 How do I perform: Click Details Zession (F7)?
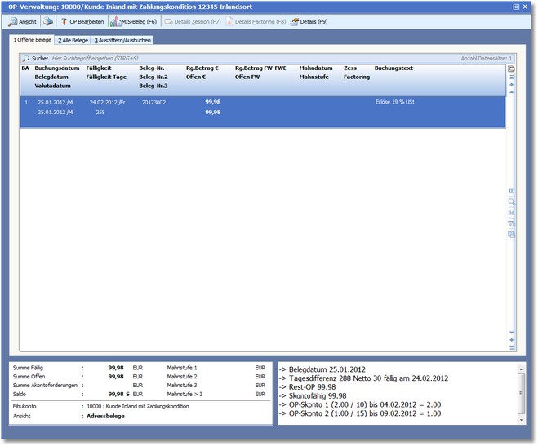click(191, 22)
